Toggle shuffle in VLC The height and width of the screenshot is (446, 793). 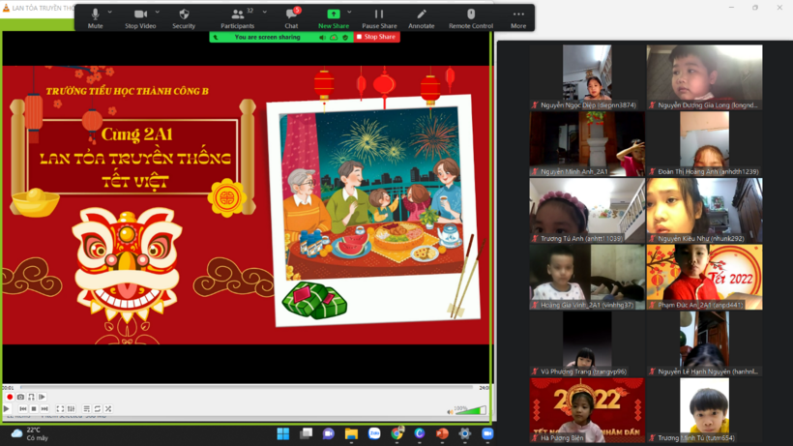tap(108, 408)
